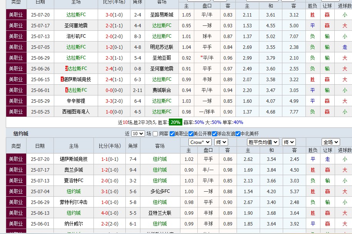Select the 2-4(1-1) score cell for 堪萨斯城竞技
The image size is (352, 234).
click(x=114, y=79)
